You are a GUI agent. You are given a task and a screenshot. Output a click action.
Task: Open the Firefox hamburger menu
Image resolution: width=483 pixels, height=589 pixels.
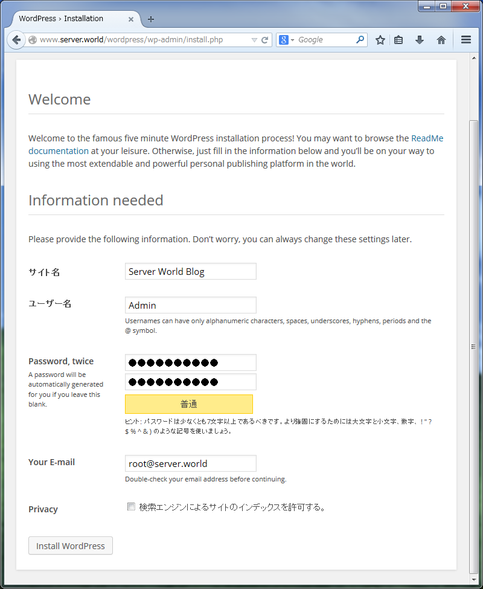click(x=466, y=40)
